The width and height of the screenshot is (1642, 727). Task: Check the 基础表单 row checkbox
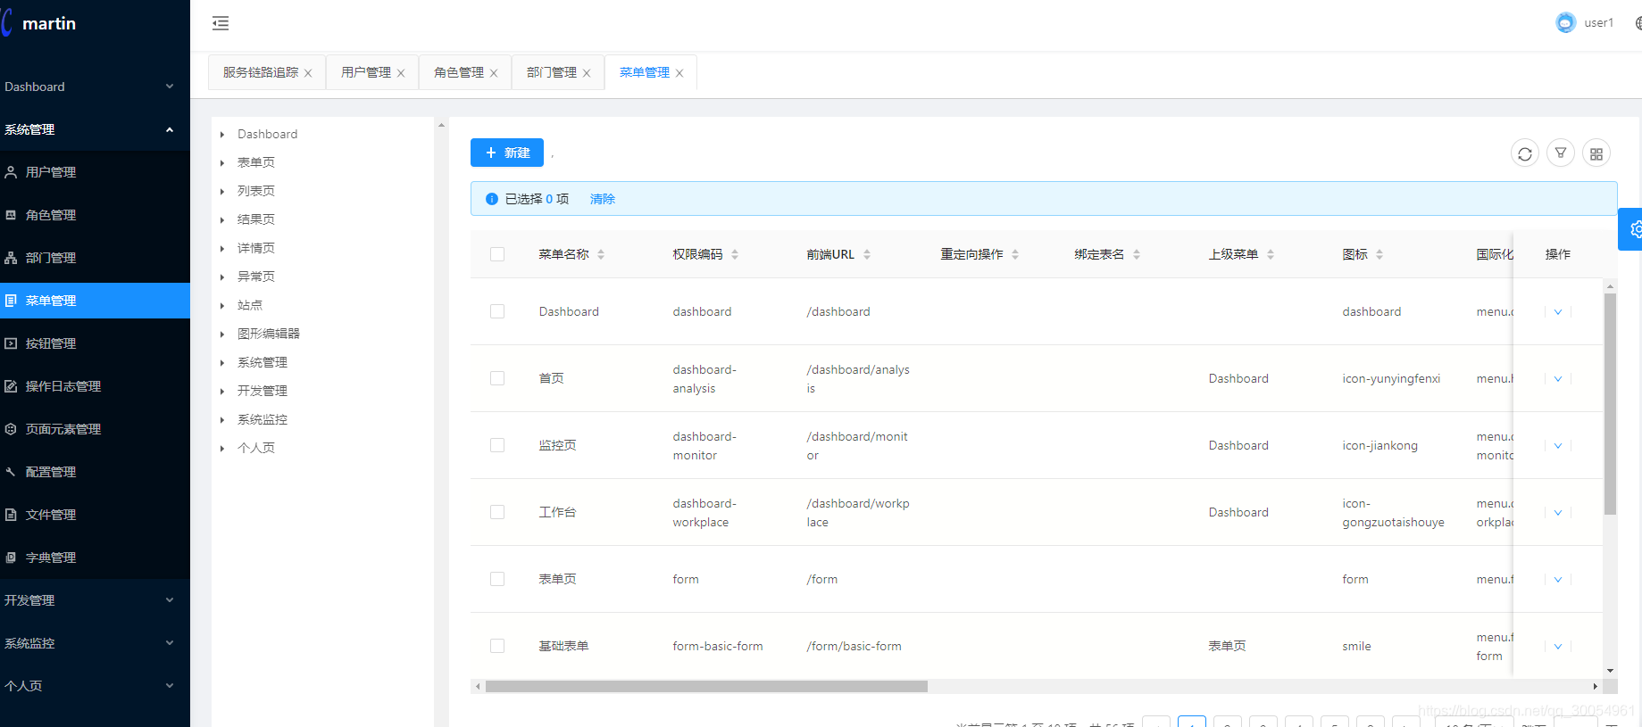(497, 646)
